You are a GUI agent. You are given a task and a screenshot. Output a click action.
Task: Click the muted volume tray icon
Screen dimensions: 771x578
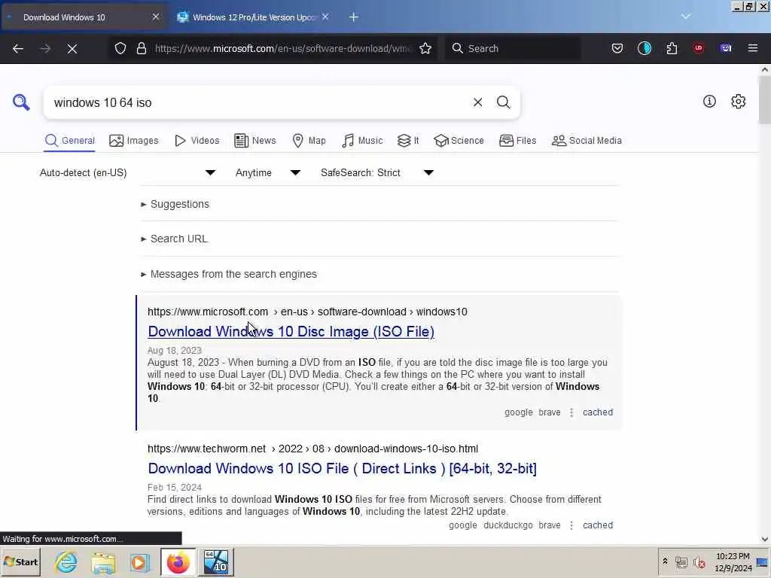point(699,562)
